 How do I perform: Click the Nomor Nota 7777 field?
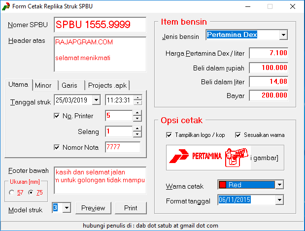tap(123, 147)
